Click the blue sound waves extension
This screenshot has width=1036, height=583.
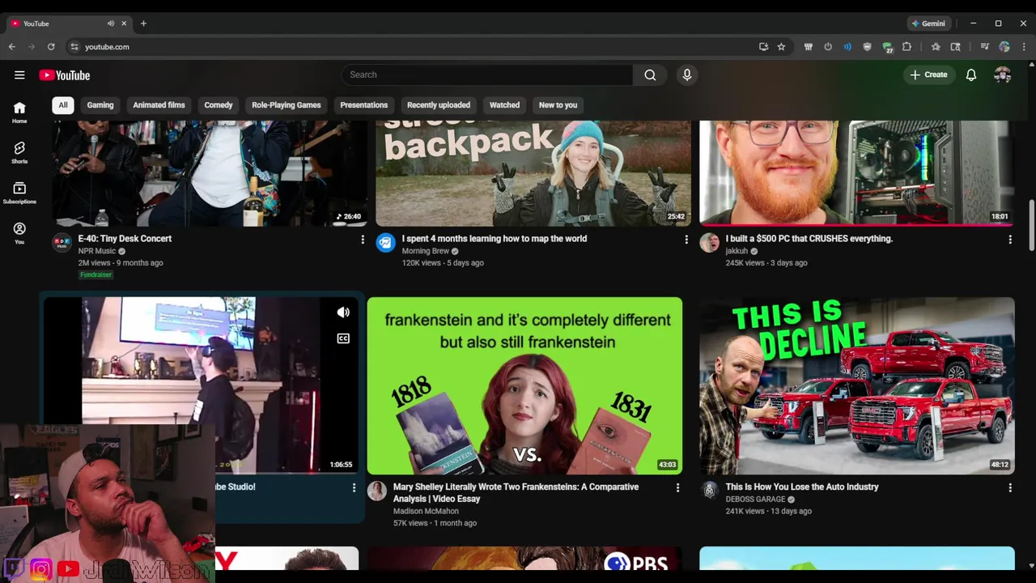tap(847, 47)
